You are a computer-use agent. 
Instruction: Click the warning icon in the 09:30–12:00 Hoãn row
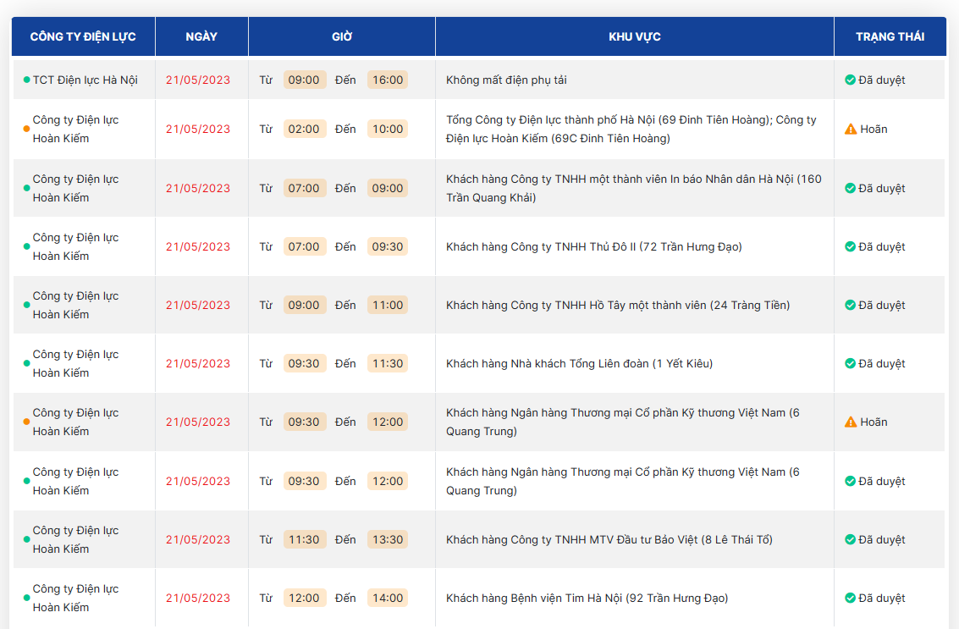click(851, 422)
